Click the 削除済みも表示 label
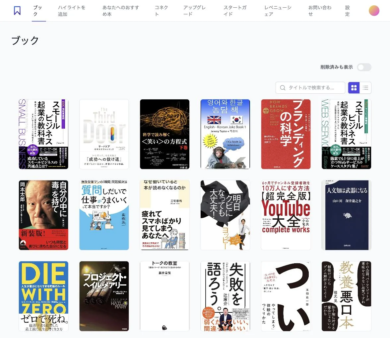The image size is (390, 338). click(x=337, y=67)
